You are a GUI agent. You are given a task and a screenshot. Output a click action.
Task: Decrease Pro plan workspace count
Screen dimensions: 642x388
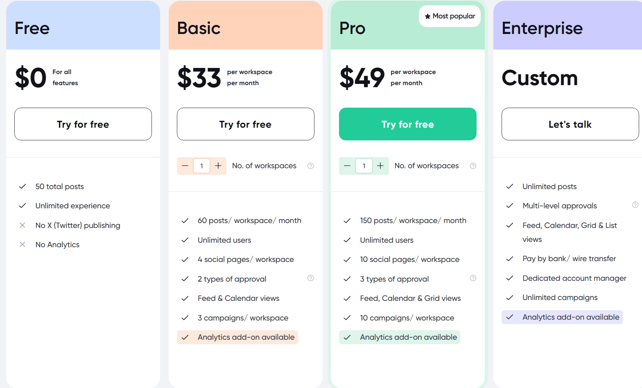[x=347, y=166]
